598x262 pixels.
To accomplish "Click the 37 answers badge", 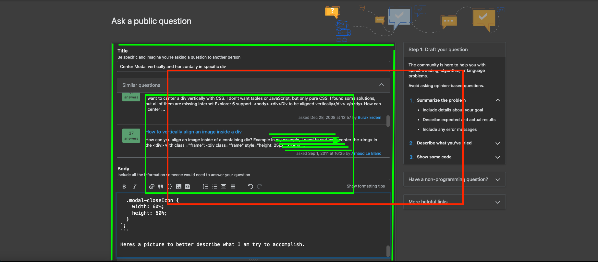I will pyautogui.click(x=131, y=136).
